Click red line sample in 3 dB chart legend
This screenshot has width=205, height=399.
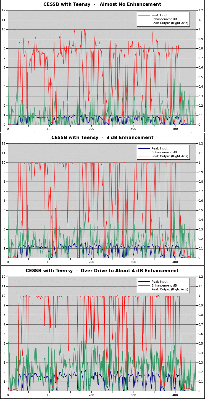coord(144,156)
